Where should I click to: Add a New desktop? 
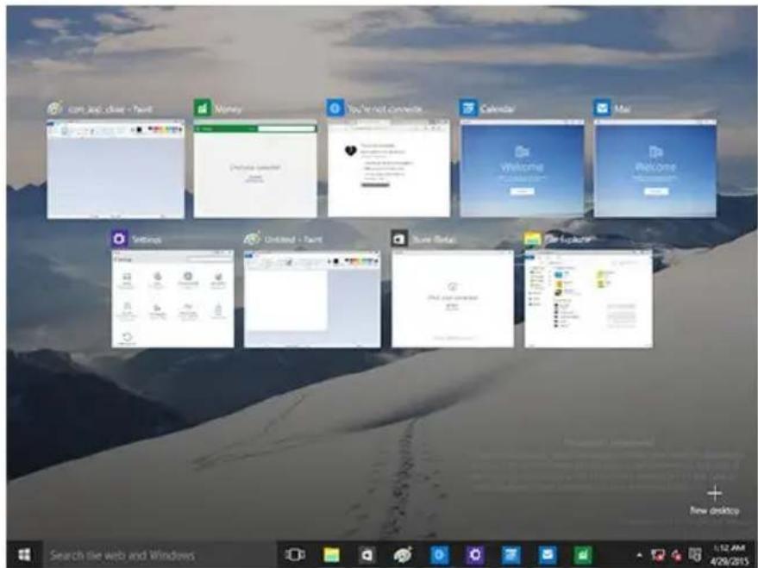pos(714,501)
